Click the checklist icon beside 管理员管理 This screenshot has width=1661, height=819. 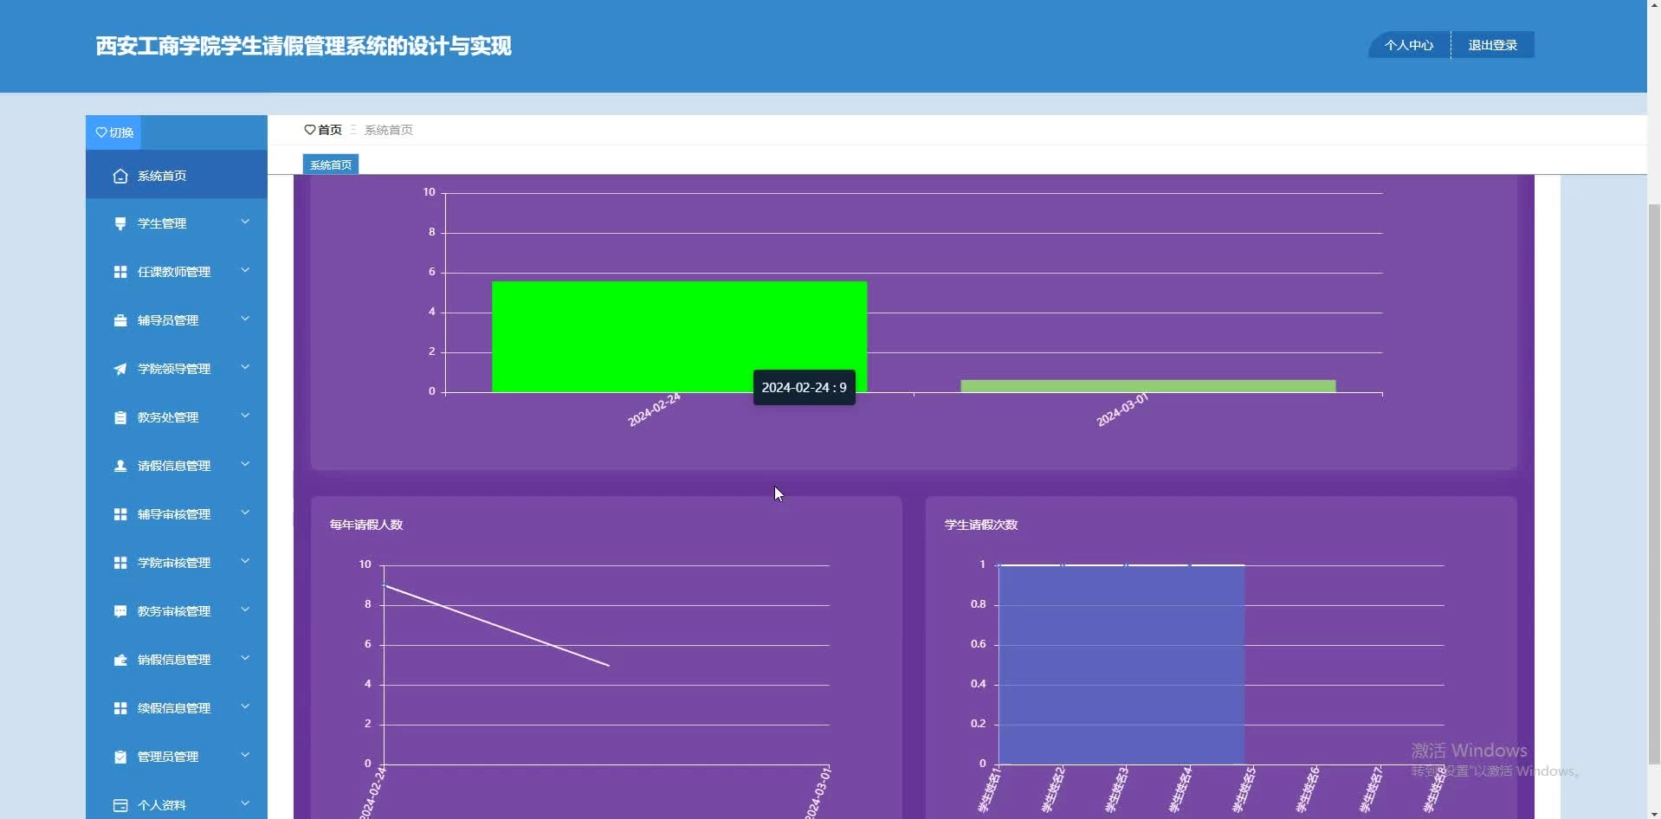coord(120,757)
